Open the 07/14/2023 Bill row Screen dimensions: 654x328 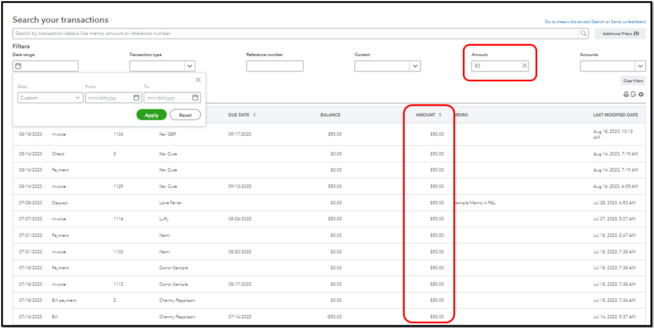coord(328,316)
